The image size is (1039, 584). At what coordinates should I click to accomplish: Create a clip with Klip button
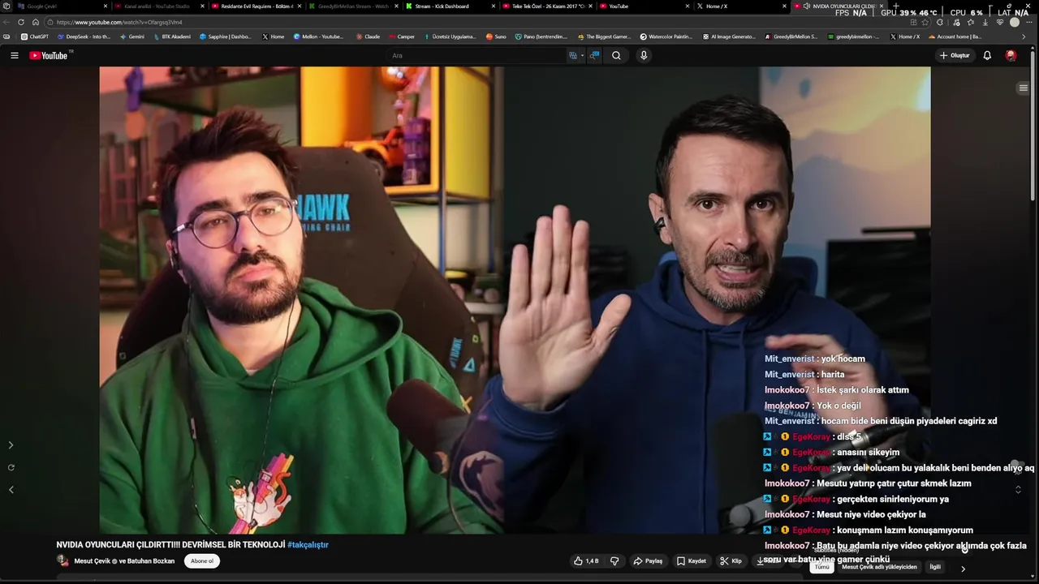click(x=731, y=560)
